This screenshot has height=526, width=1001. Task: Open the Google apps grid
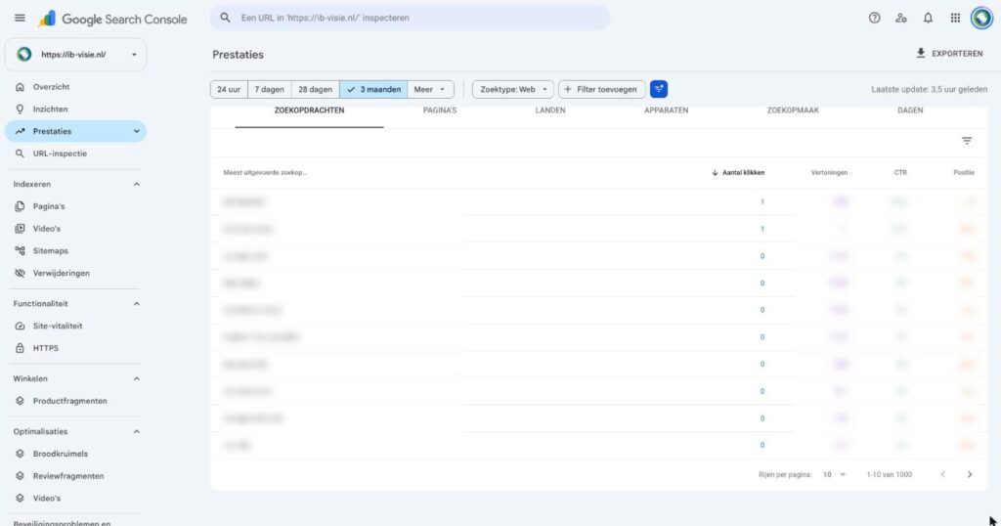coord(955,18)
